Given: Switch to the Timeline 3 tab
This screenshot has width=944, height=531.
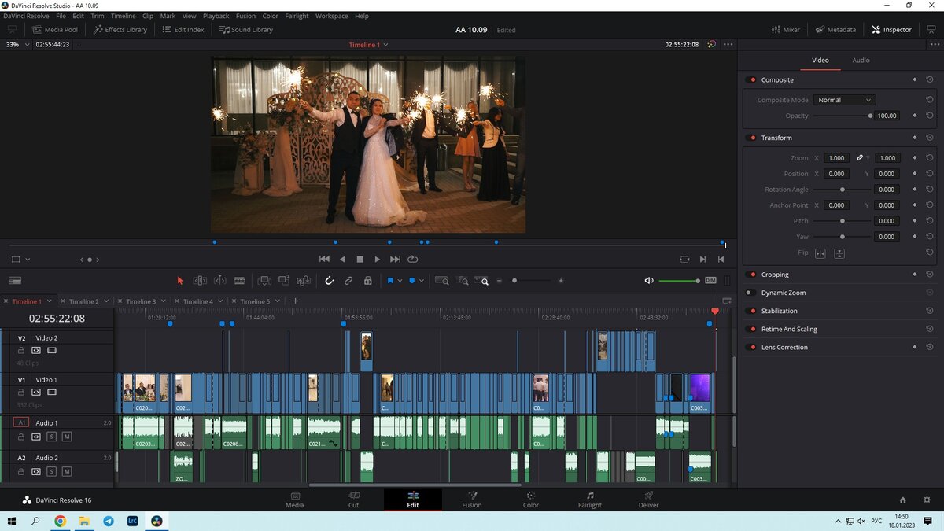Looking at the screenshot, I should (141, 301).
